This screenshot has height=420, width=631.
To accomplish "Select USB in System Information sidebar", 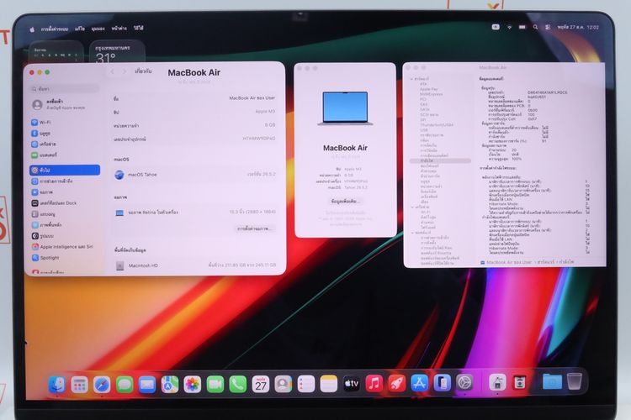I will [424, 130].
